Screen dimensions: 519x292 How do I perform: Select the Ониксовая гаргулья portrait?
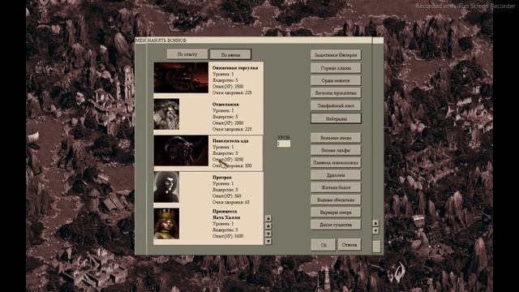(x=181, y=78)
